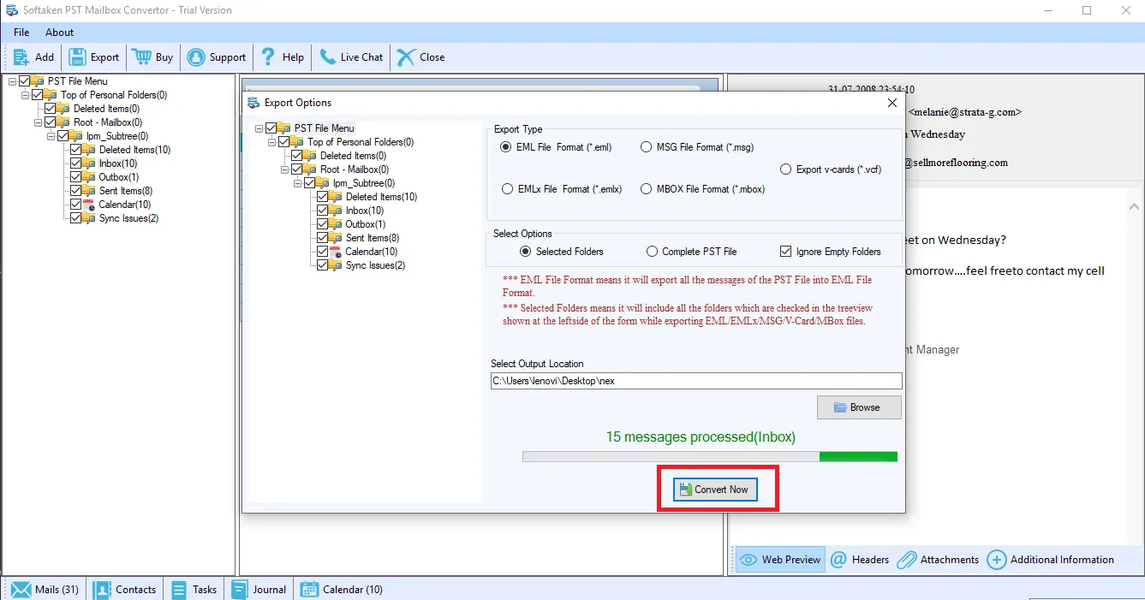The height and width of the screenshot is (600, 1145).
Task: Collapse Root - Mailbox in Export Options tree
Action: tap(284, 169)
